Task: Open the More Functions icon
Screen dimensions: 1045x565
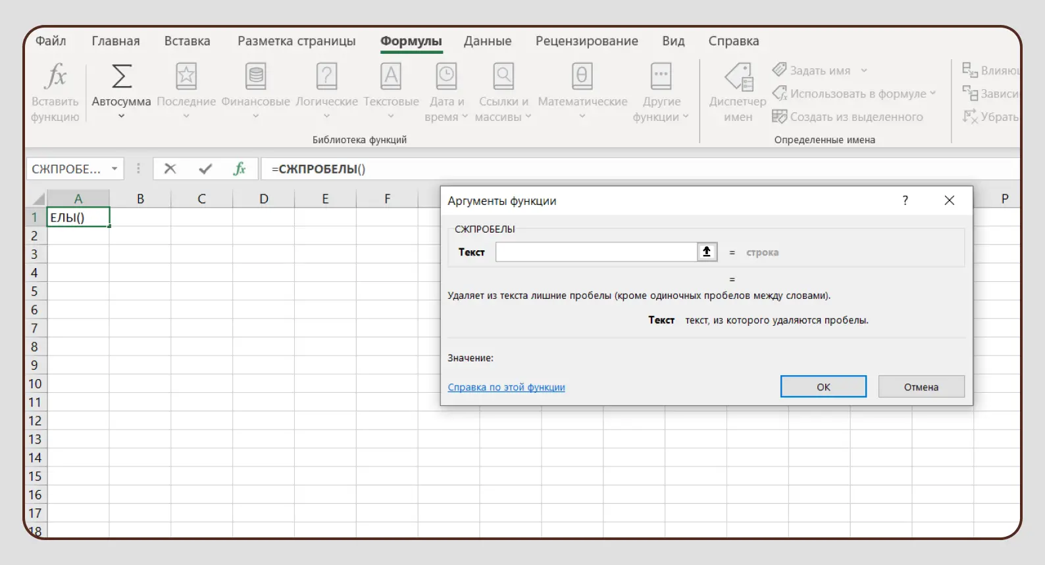Action: pyautogui.click(x=661, y=76)
